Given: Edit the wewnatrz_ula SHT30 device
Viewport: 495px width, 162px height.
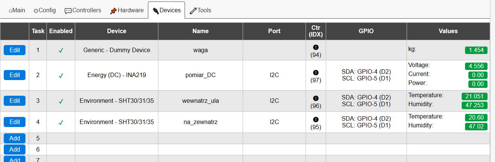Looking at the screenshot, I should (15, 101).
